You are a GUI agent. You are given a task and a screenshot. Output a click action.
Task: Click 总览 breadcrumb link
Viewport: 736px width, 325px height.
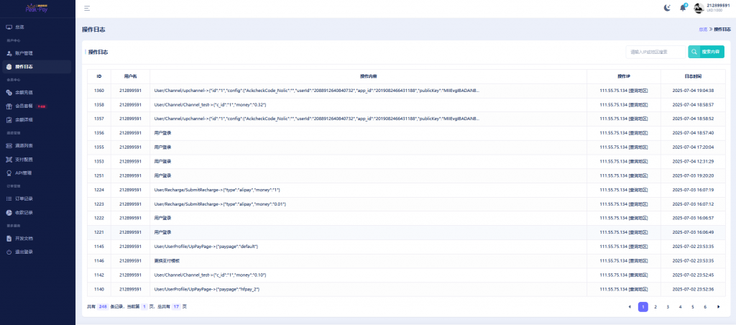[702, 29]
